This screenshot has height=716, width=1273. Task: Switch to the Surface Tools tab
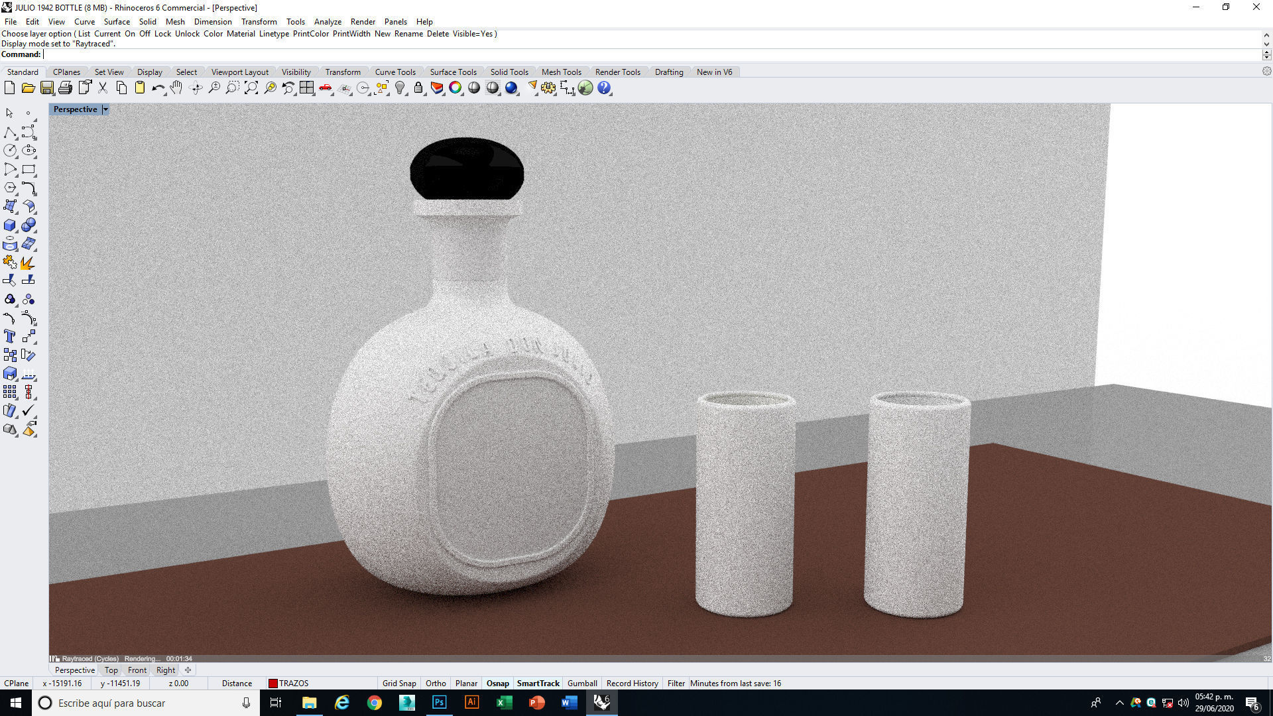(453, 72)
